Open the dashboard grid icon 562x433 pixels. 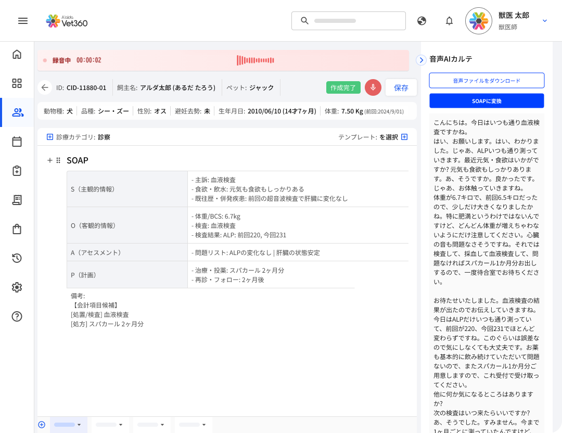(17, 83)
